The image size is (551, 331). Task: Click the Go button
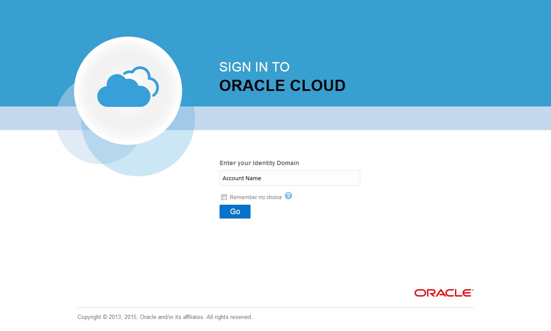pos(235,212)
